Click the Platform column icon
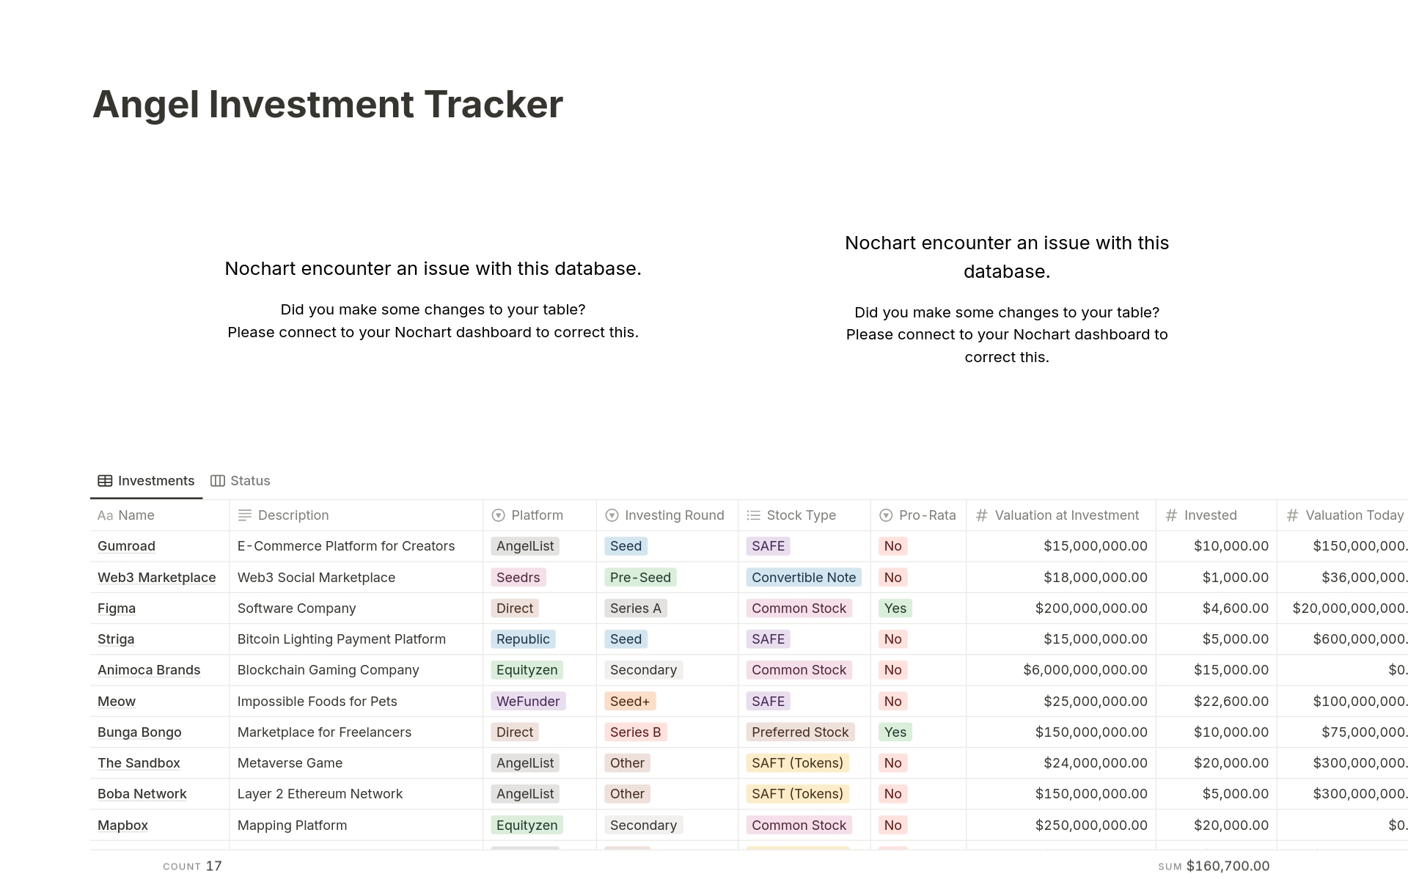 click(499, 513)
